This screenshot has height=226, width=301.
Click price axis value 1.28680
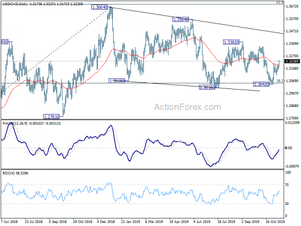click(x=292, y=106)
